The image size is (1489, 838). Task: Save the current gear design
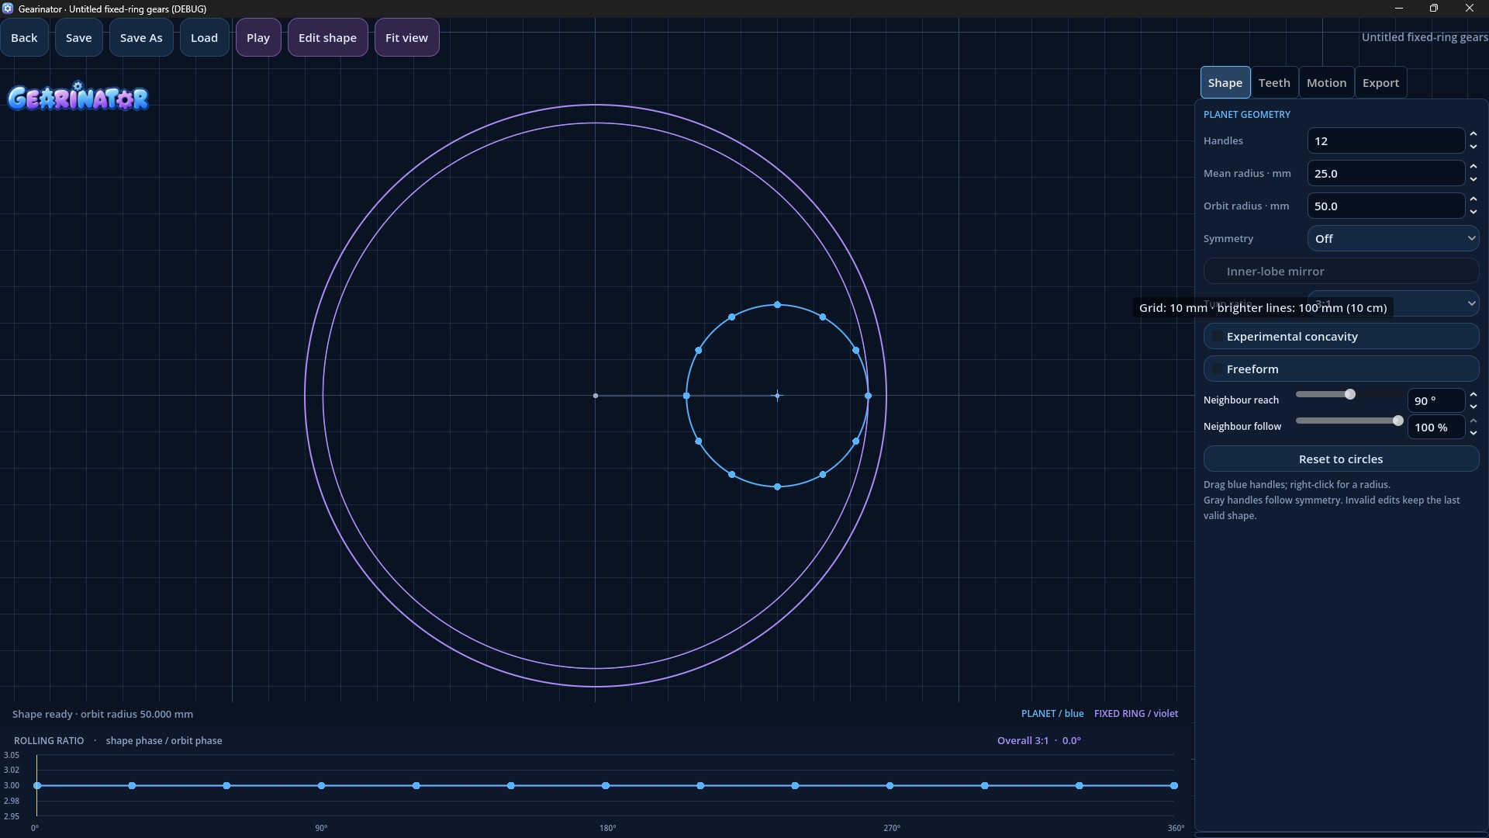[78, 38]
